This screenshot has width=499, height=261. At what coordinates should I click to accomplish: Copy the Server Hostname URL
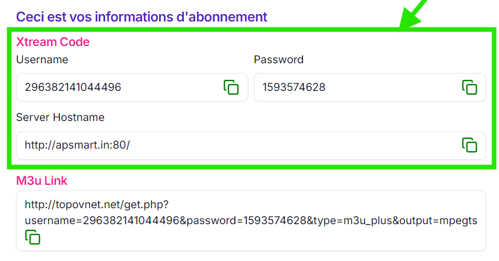pyautogui.click(x=470, y=145)
